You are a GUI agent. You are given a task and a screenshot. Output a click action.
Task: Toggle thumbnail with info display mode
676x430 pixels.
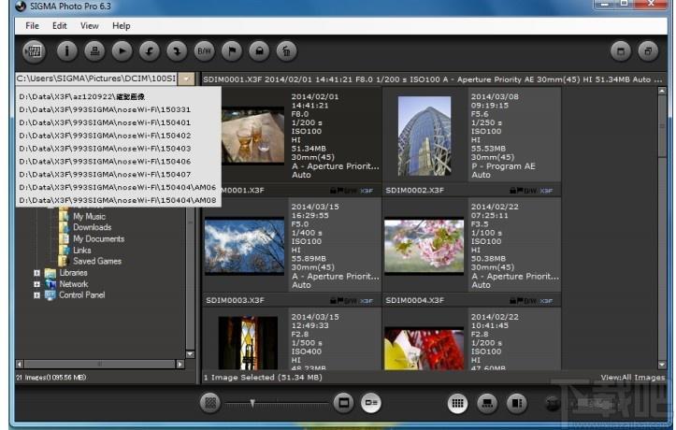371,403
